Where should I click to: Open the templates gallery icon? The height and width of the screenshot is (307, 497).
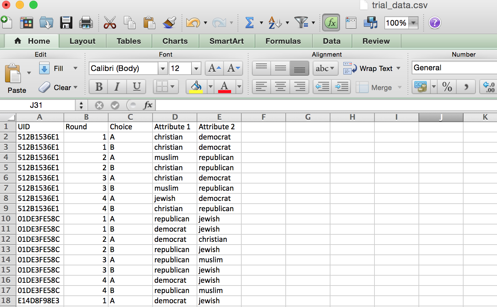coord(26,23)
